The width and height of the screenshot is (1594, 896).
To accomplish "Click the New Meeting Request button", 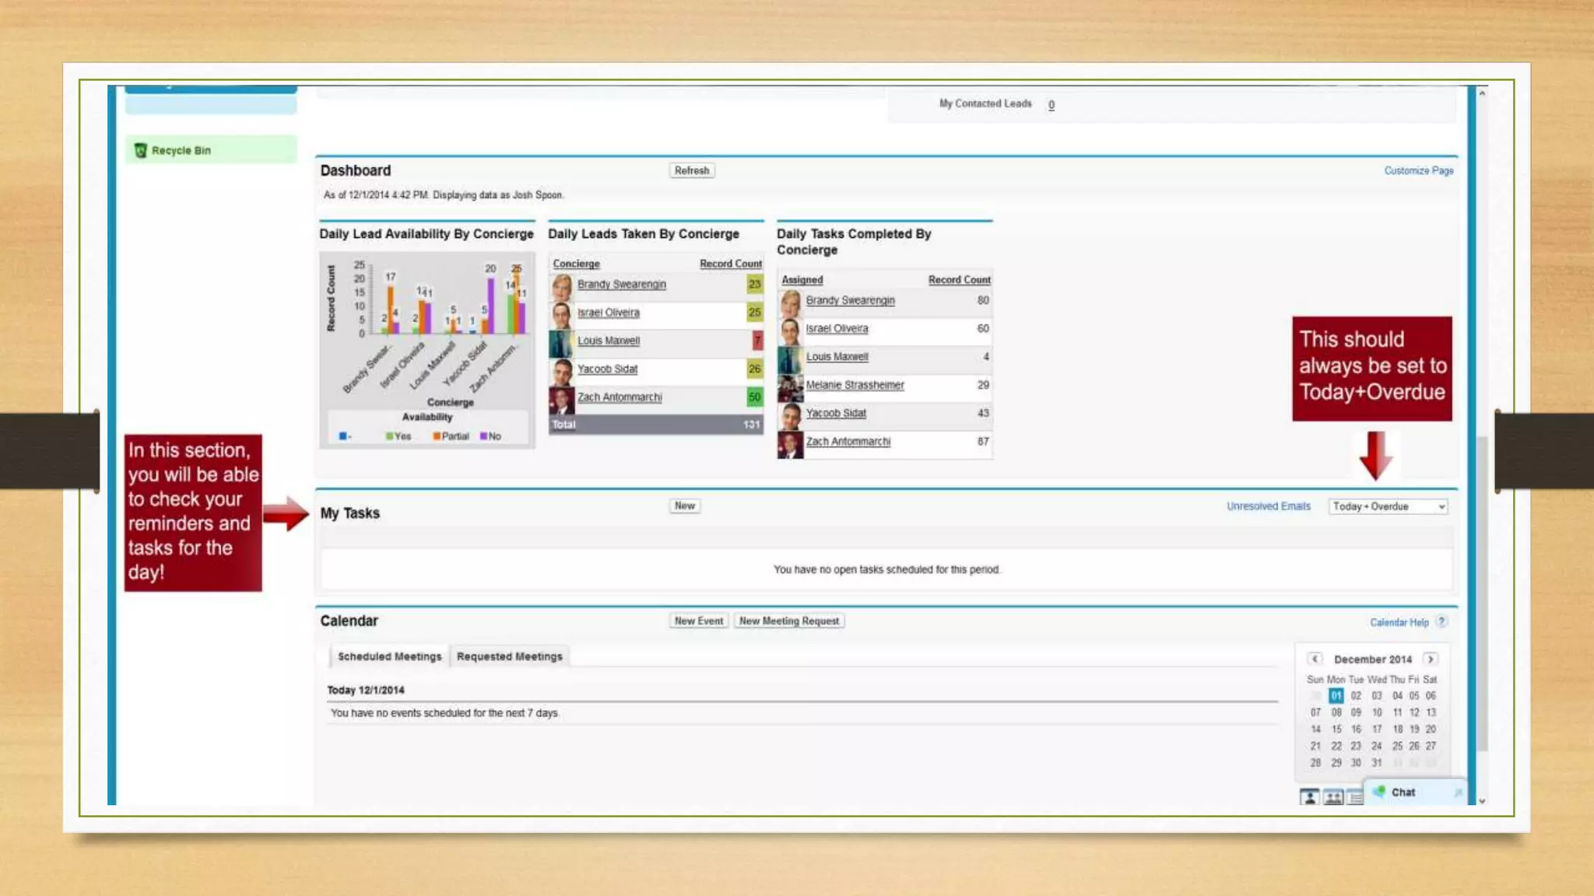I will (x=788, y=621).
